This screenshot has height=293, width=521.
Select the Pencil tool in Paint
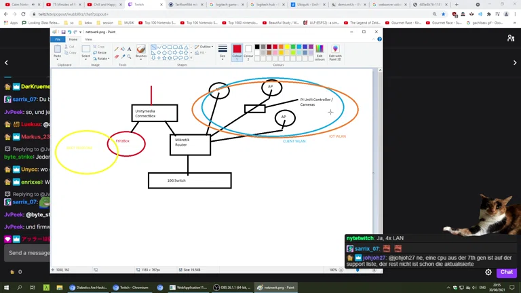pyautogui.click(x=117, y=49)
